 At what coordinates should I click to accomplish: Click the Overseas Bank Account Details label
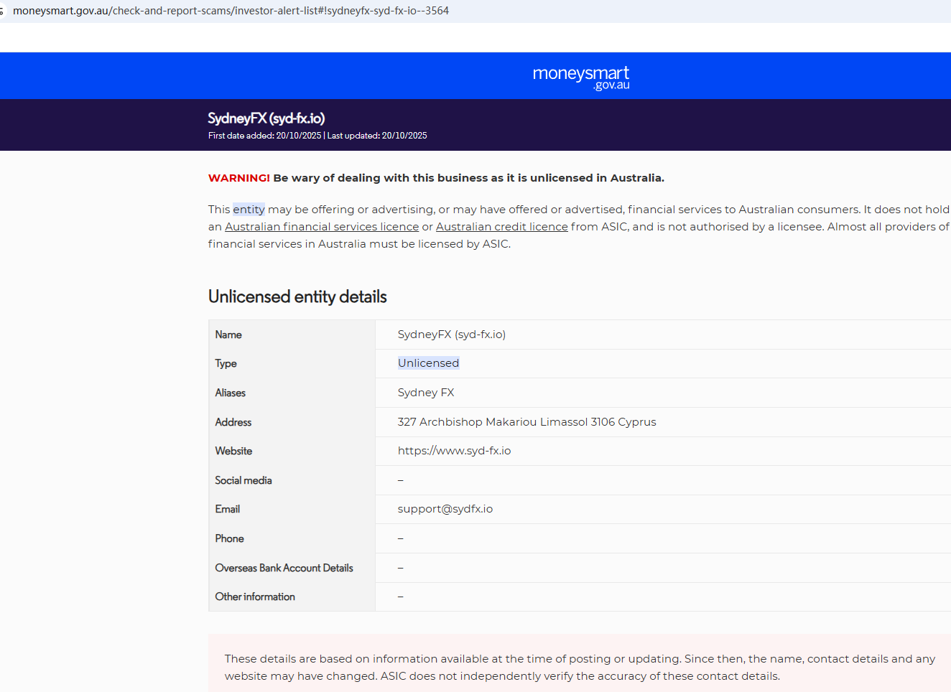(x=284, y=568)
